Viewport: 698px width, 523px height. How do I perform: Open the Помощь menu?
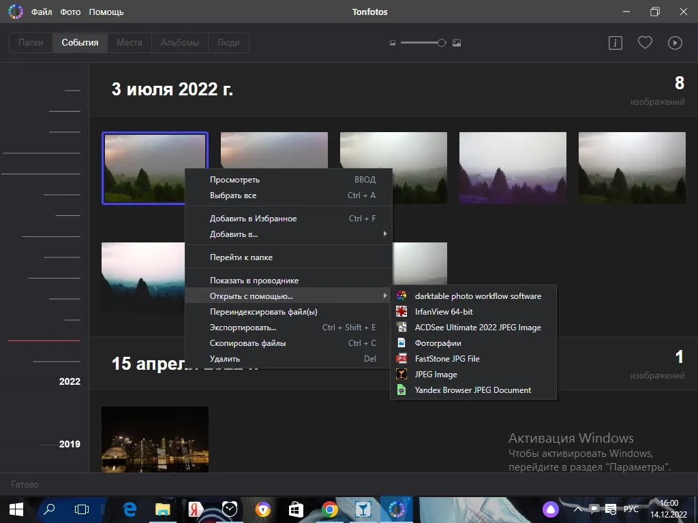click(106, 12)
